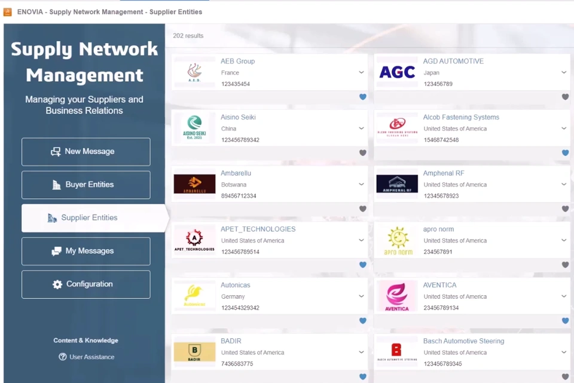Expand the AVENTICA card chevron
The height and width of the screenshot is (383, 574).
(564, 296)
